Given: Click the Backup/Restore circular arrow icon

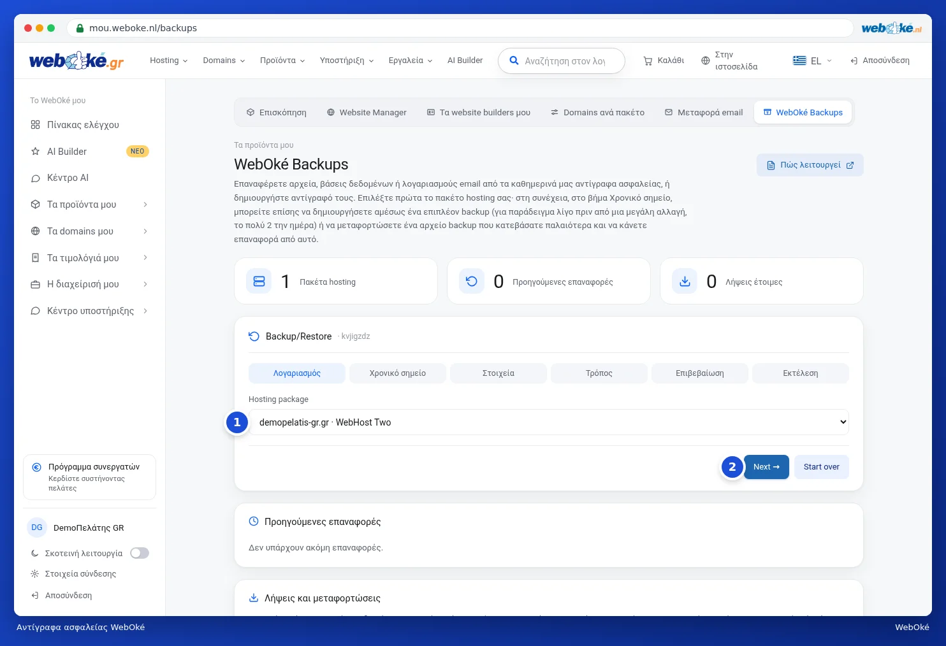Looking at the screenshot, I should tap(254, 336).
